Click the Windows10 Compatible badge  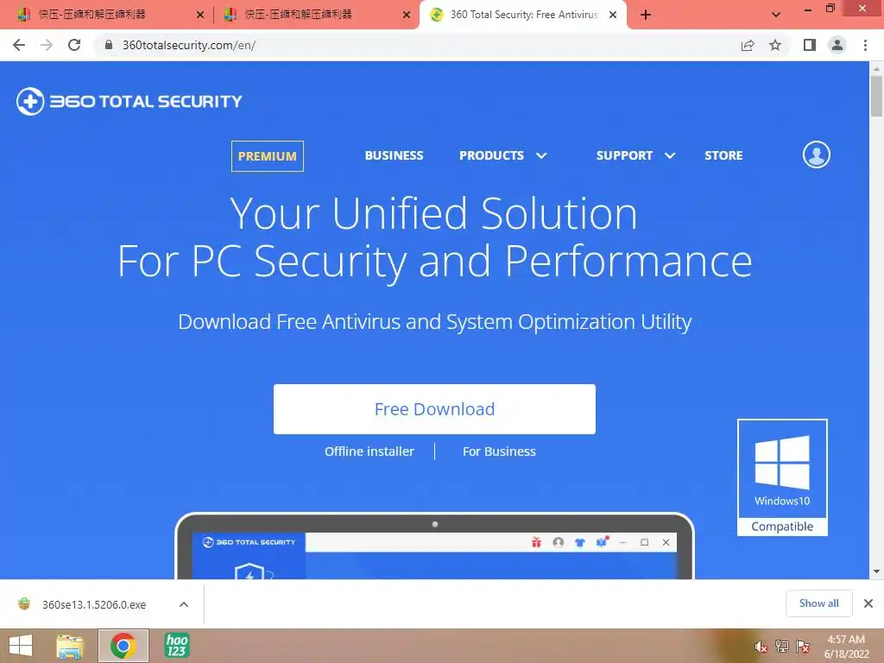tap(782, 477)
